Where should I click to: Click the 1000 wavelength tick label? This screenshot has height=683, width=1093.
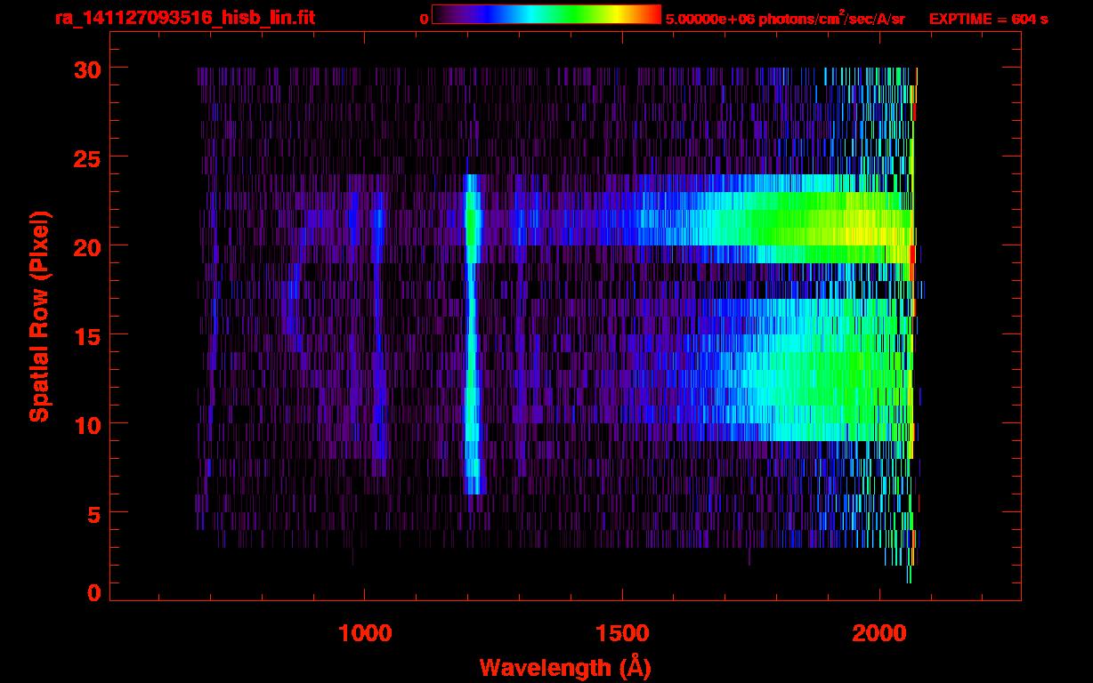point(364,632)
